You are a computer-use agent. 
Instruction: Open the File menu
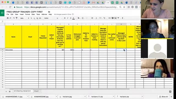8,14
